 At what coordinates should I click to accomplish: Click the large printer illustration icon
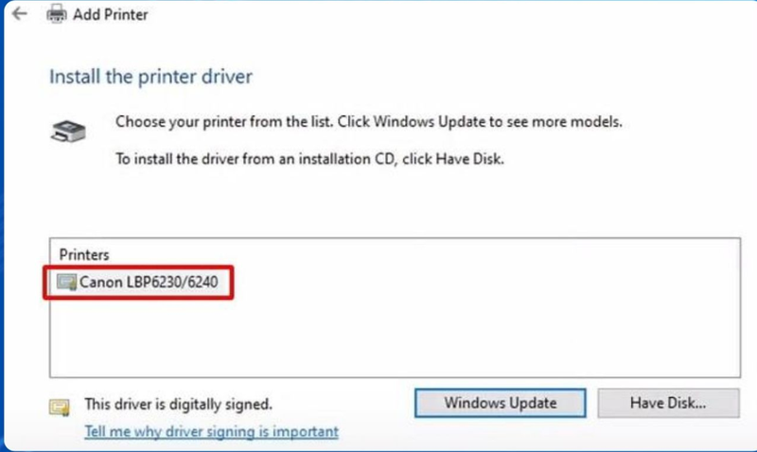pyautogui.click(x=68, y=130)
